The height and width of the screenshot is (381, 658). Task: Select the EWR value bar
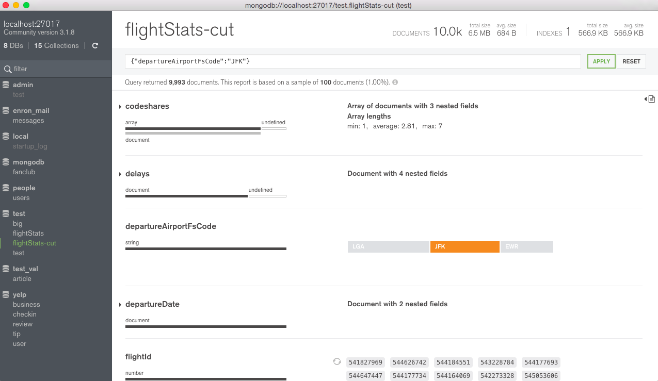(526, 246)
